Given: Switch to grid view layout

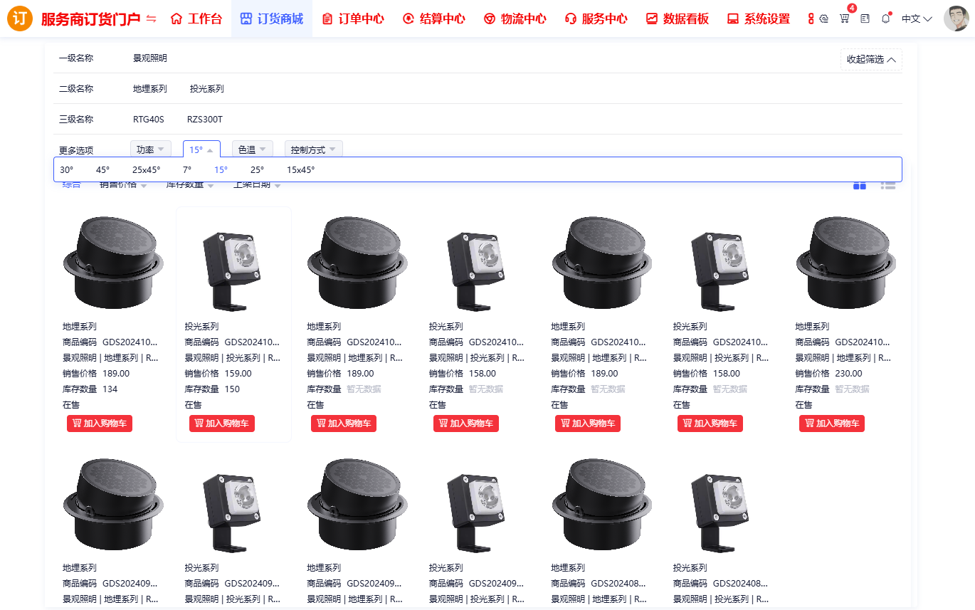Looking at the screenshot, I should (860, 184).
